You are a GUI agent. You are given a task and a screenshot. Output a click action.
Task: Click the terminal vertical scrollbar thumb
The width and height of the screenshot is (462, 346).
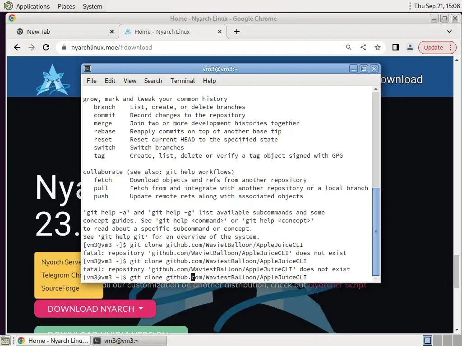pos(376,231)
